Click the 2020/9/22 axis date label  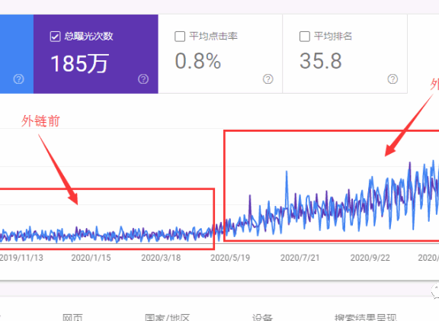click(370, 258)
